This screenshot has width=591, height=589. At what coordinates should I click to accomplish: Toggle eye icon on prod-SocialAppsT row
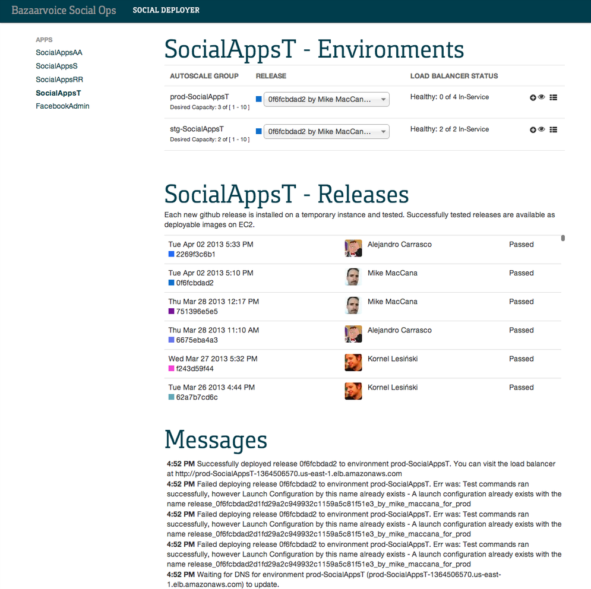[542, 97]
